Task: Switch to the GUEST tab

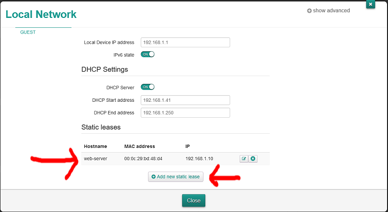Action: [x=28, y=33]
